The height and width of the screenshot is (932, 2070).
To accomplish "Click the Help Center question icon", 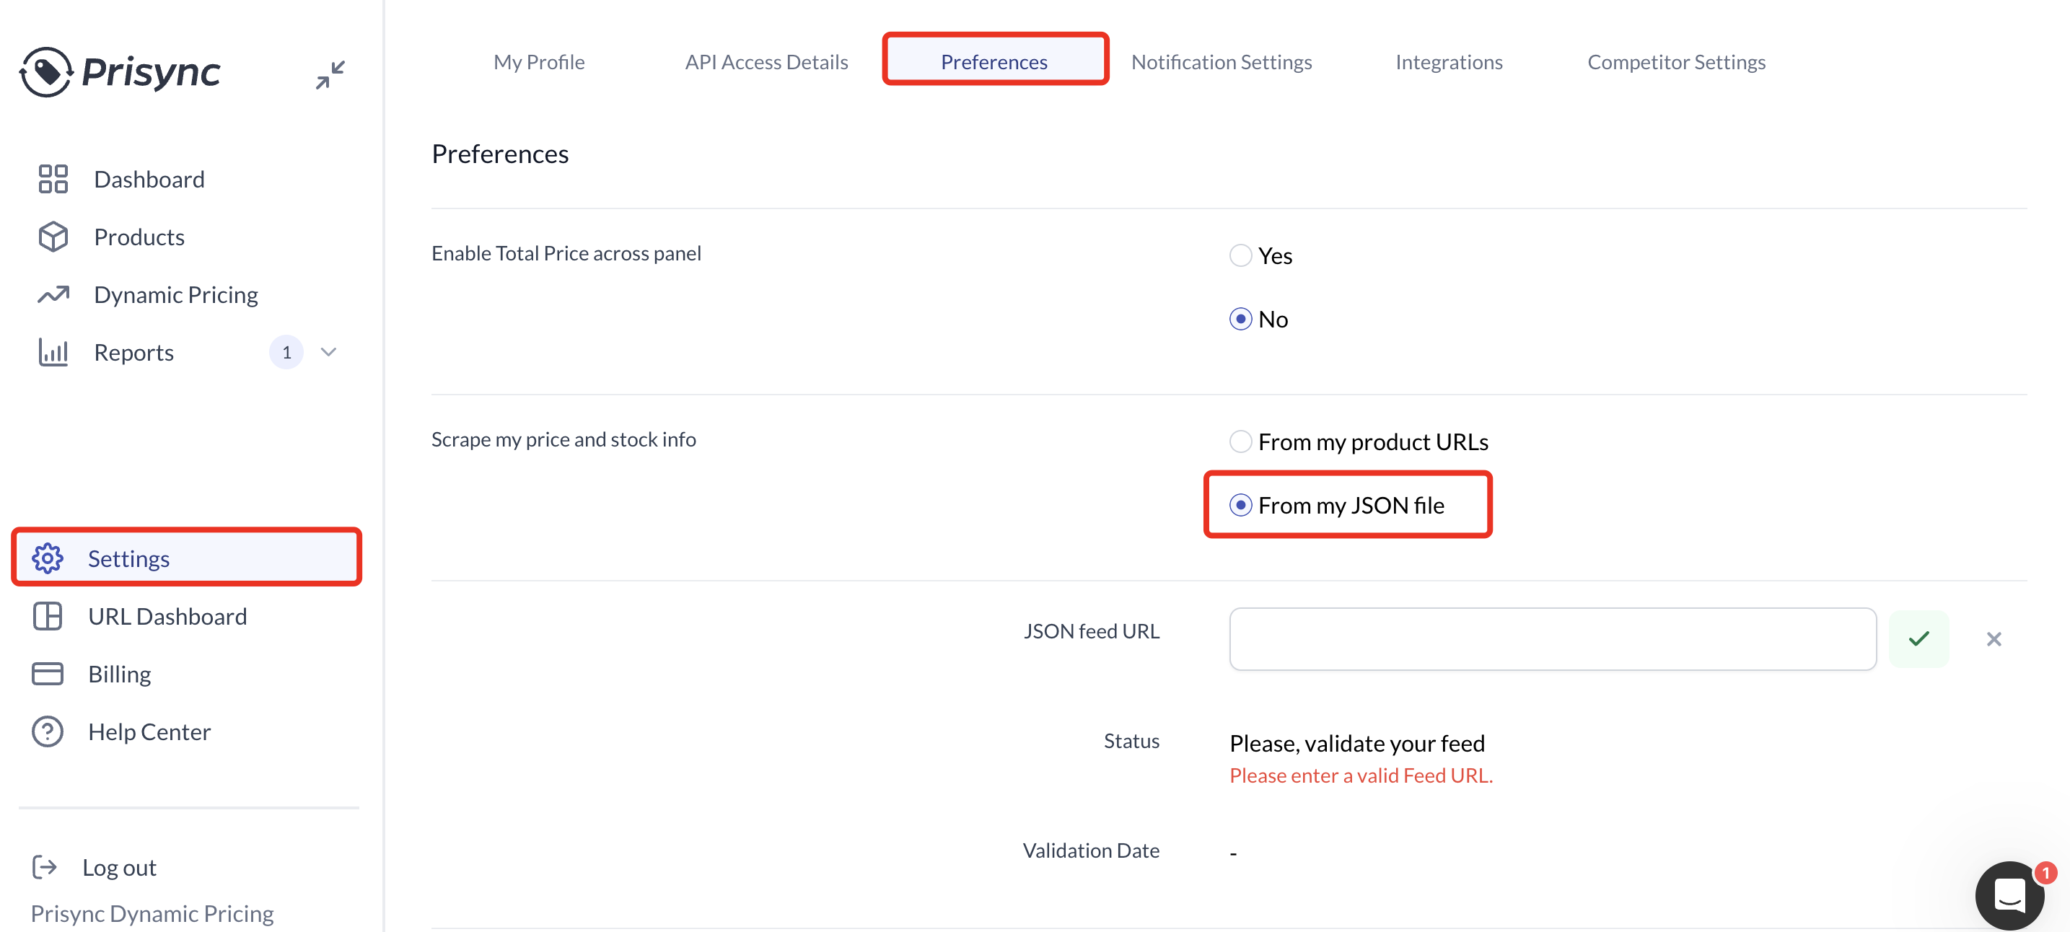I will coord(48,732).
